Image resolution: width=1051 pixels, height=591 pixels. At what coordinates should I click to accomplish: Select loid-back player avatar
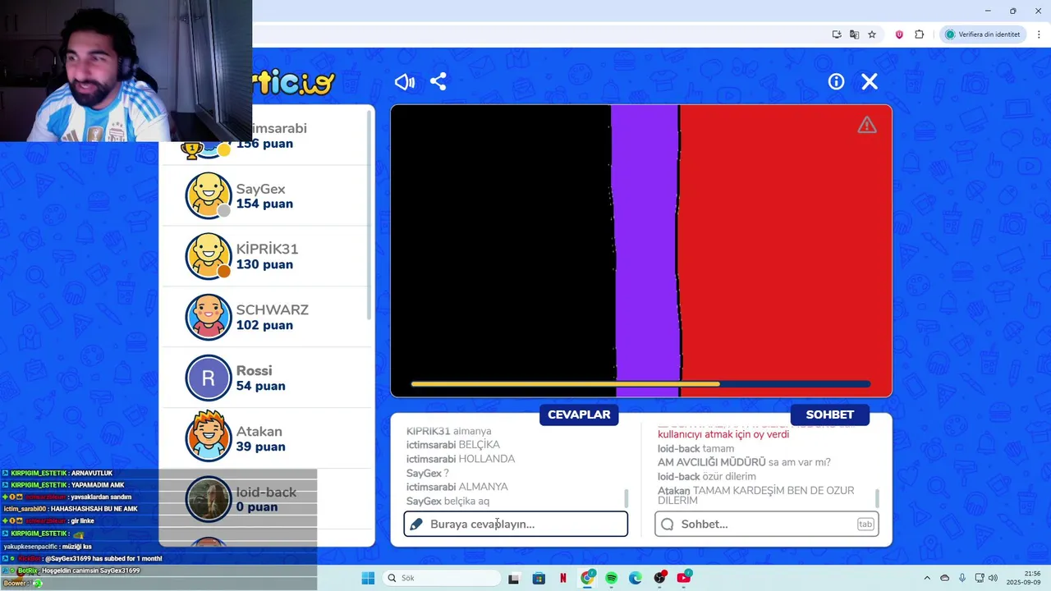[x=209, y=499]
